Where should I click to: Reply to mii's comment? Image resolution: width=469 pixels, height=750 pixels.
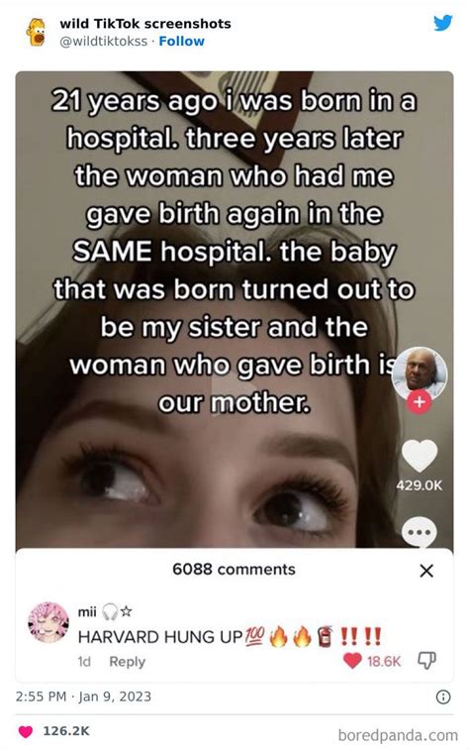coord(127,662)
